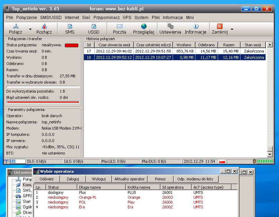Open Ustawienia settings gear icon

170,26
